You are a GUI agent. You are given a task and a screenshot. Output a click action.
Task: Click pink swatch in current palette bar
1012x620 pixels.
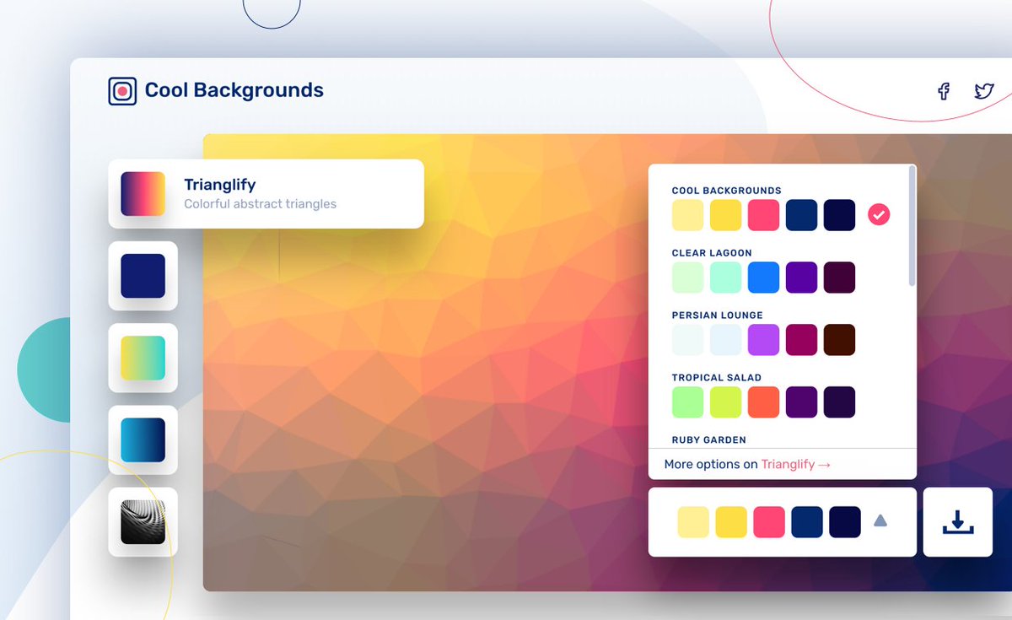click(x=769, y=522)
